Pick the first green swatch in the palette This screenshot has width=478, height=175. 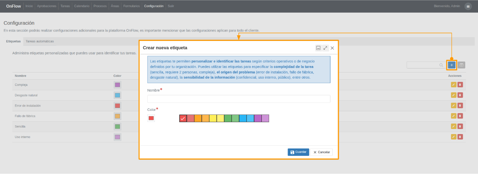tap(228, 118)
